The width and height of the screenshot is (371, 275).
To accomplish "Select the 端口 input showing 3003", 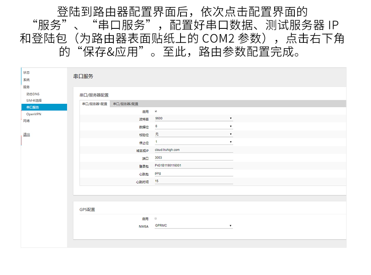I will click(x=194, y=157).
